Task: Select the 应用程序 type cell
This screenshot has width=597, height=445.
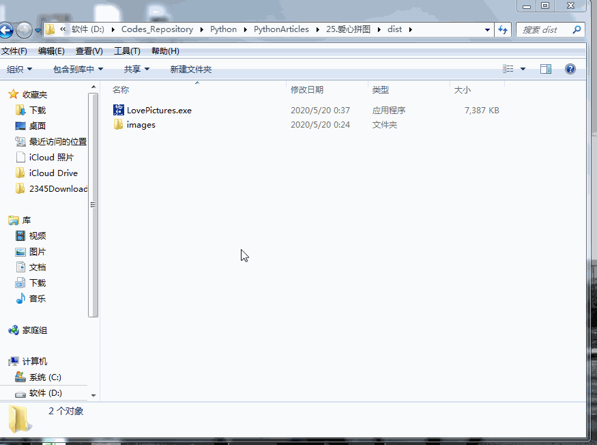Action: pos(389,111)
